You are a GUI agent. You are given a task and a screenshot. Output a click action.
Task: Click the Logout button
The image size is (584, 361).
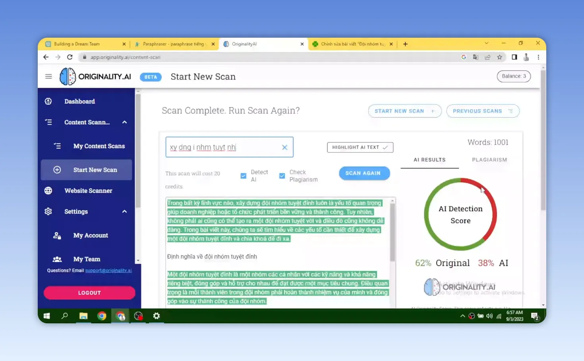point(89,293)
